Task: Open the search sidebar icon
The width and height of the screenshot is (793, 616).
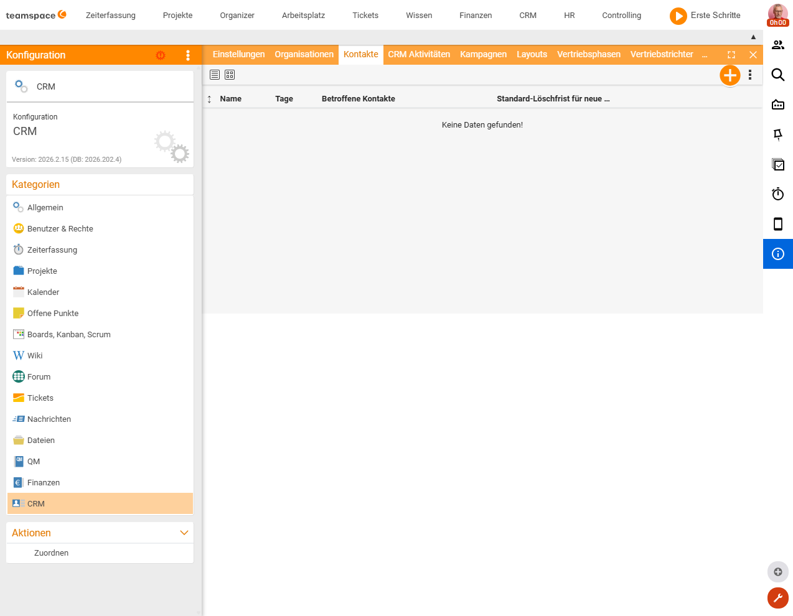Action: pos(778,75)
